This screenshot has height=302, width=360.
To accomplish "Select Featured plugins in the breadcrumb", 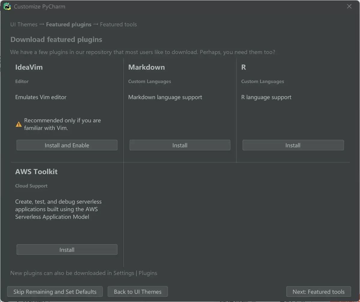I will point(69,24).
